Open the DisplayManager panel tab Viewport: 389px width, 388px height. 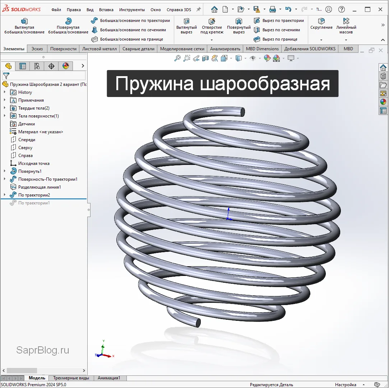65,66
